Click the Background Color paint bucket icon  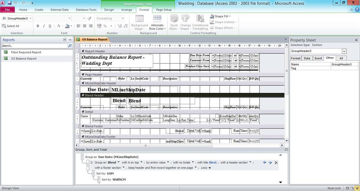pos(67,26)
